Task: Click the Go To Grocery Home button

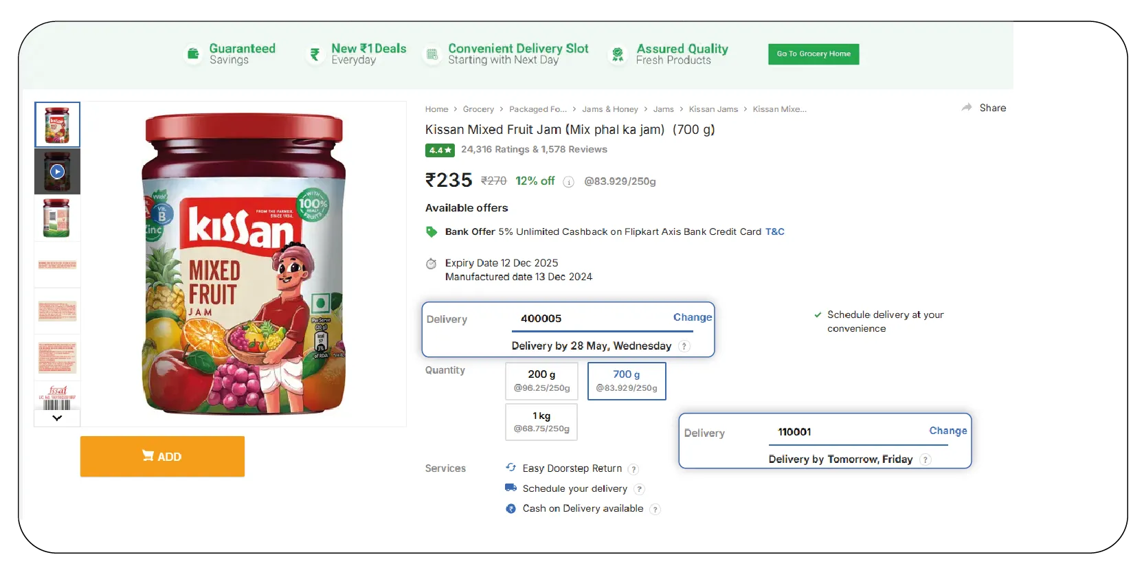Action: click(814, 54)
